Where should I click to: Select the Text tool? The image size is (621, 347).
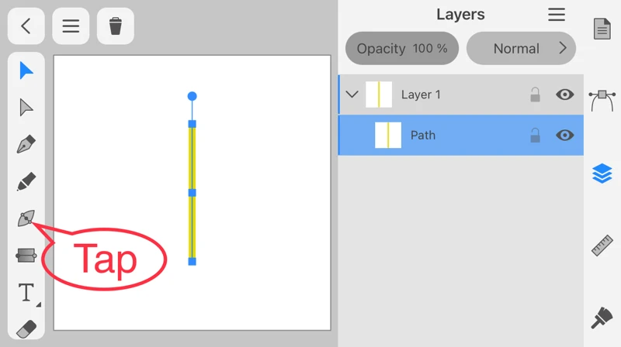pyautogui.click(x=26, y=293)
